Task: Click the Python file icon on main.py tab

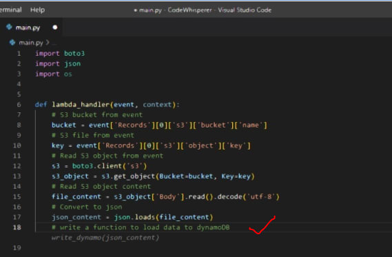Action: tap(9, 27)
